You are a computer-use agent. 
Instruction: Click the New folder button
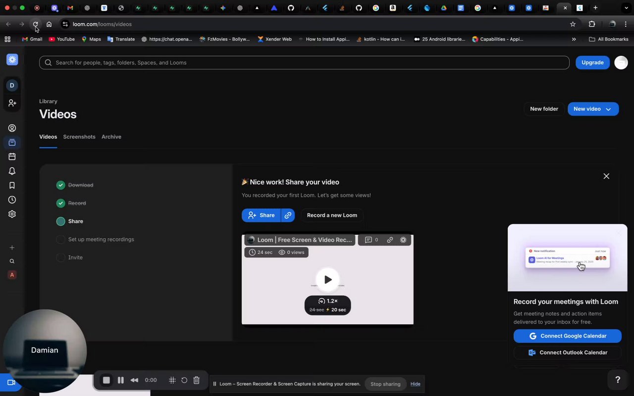point(544,109)
